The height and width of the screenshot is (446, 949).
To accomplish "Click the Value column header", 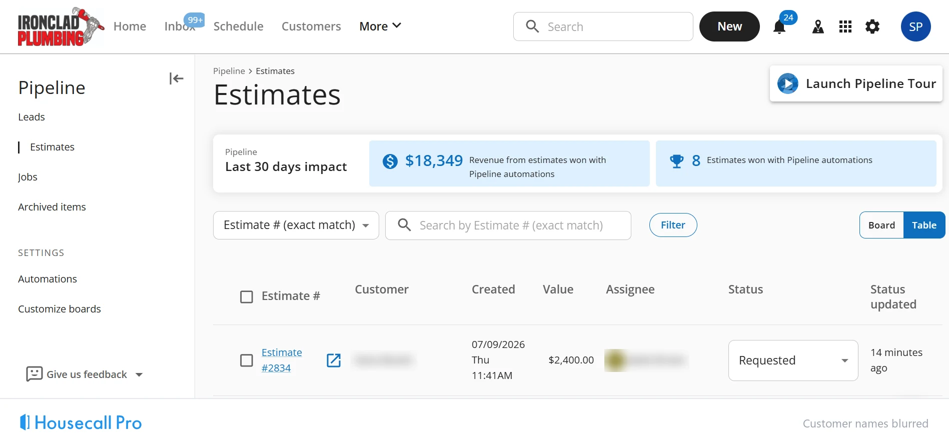I will point(558,289).
